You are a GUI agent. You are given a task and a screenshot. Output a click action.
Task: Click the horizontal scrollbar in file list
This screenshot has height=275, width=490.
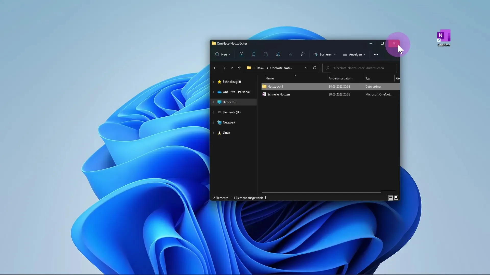coord(321,193)
